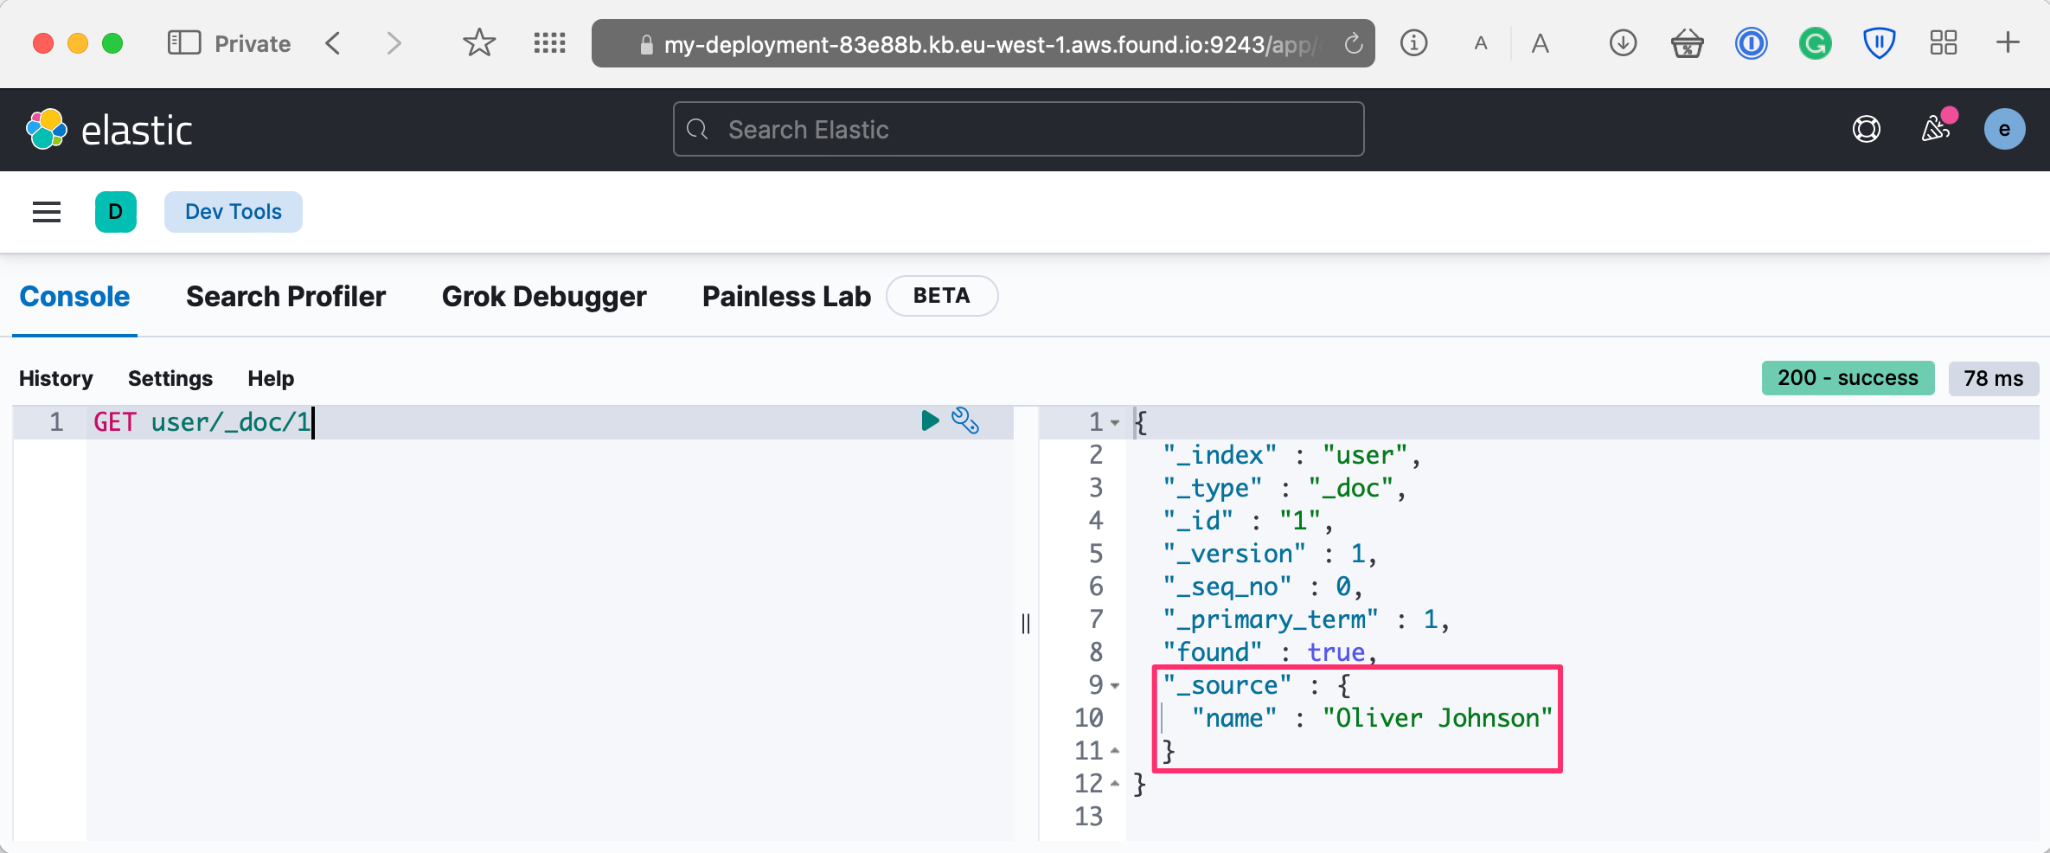
Task: Open the newsfeed celebration icon
Action: tap(1936, 130)
